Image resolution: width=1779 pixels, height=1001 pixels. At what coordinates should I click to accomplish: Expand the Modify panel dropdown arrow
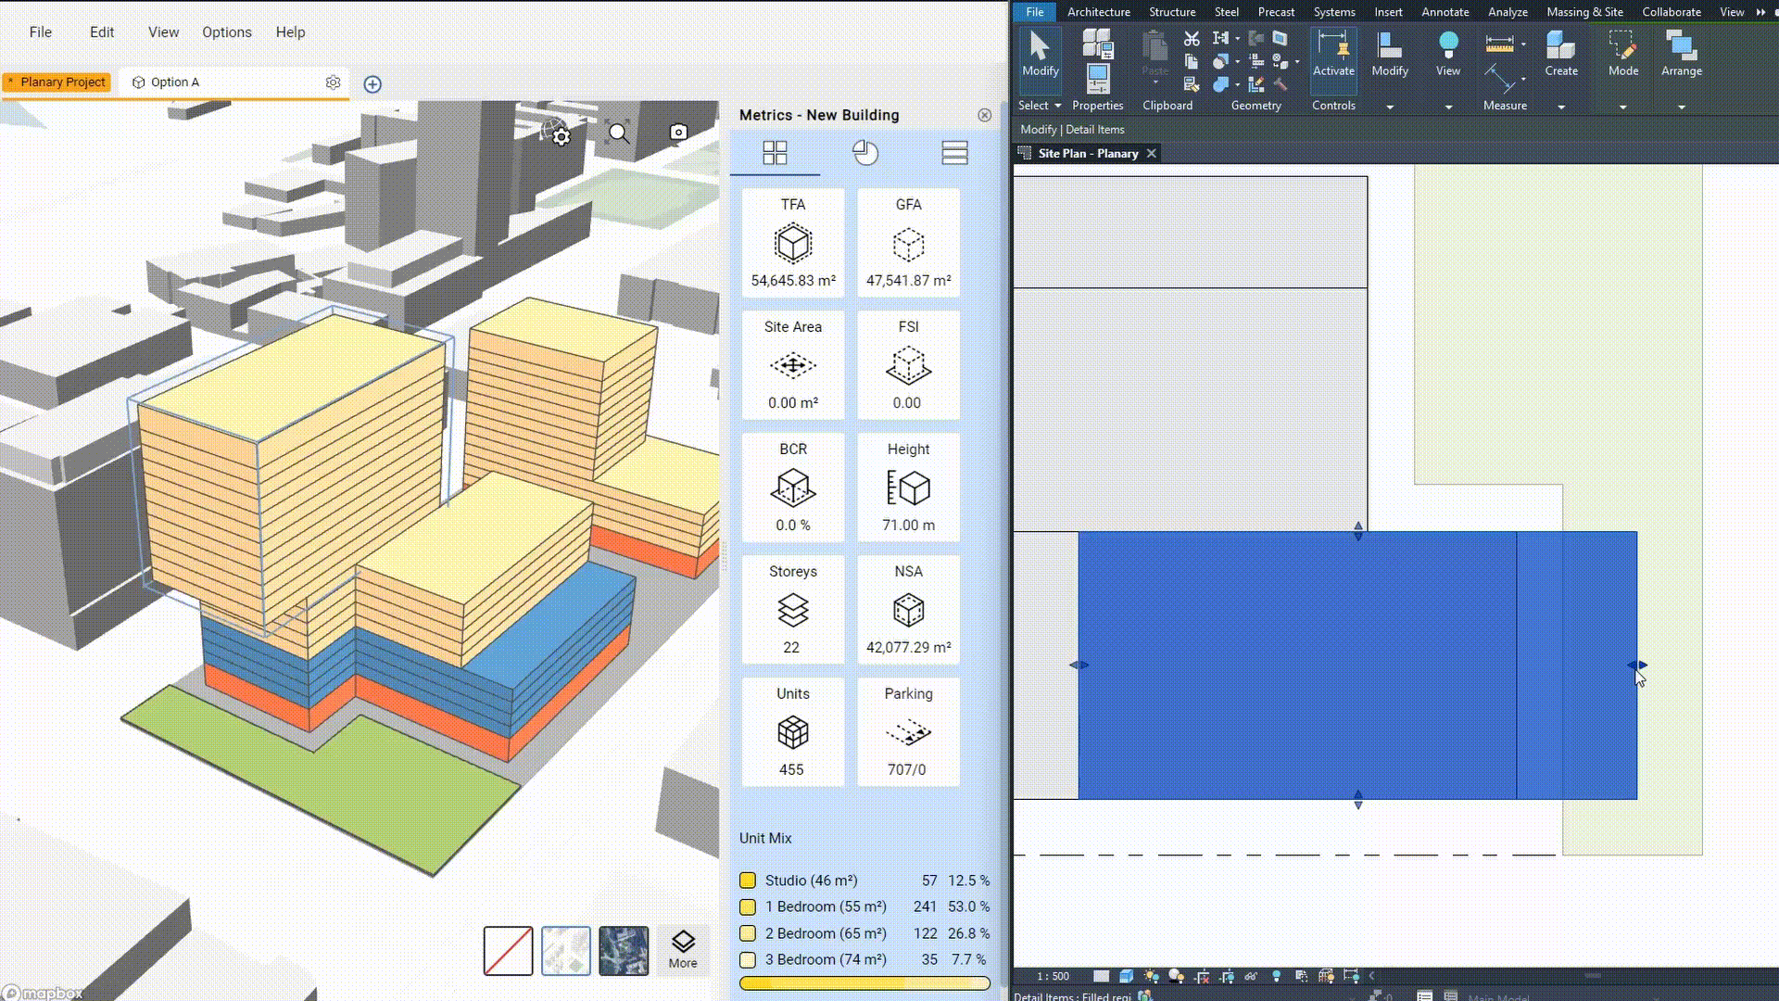tap(1390, 107)
